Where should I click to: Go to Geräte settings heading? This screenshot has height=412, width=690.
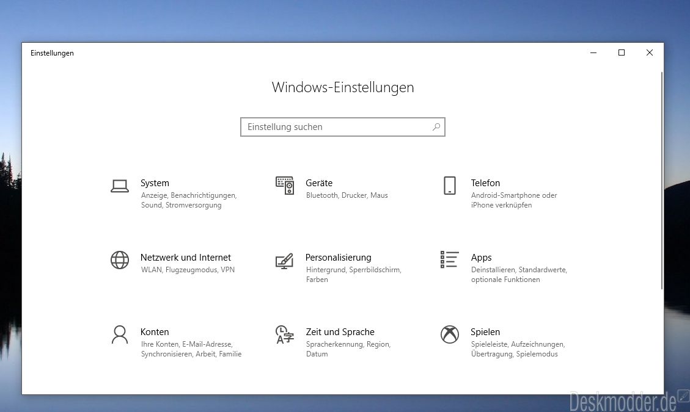[x=319, y=183]
